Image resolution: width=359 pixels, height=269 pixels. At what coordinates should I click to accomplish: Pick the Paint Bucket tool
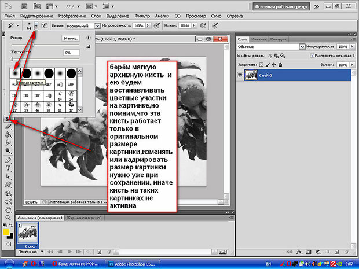pos(8,134)
